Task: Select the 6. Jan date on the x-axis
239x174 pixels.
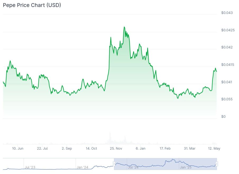Action: coord(141,148)
